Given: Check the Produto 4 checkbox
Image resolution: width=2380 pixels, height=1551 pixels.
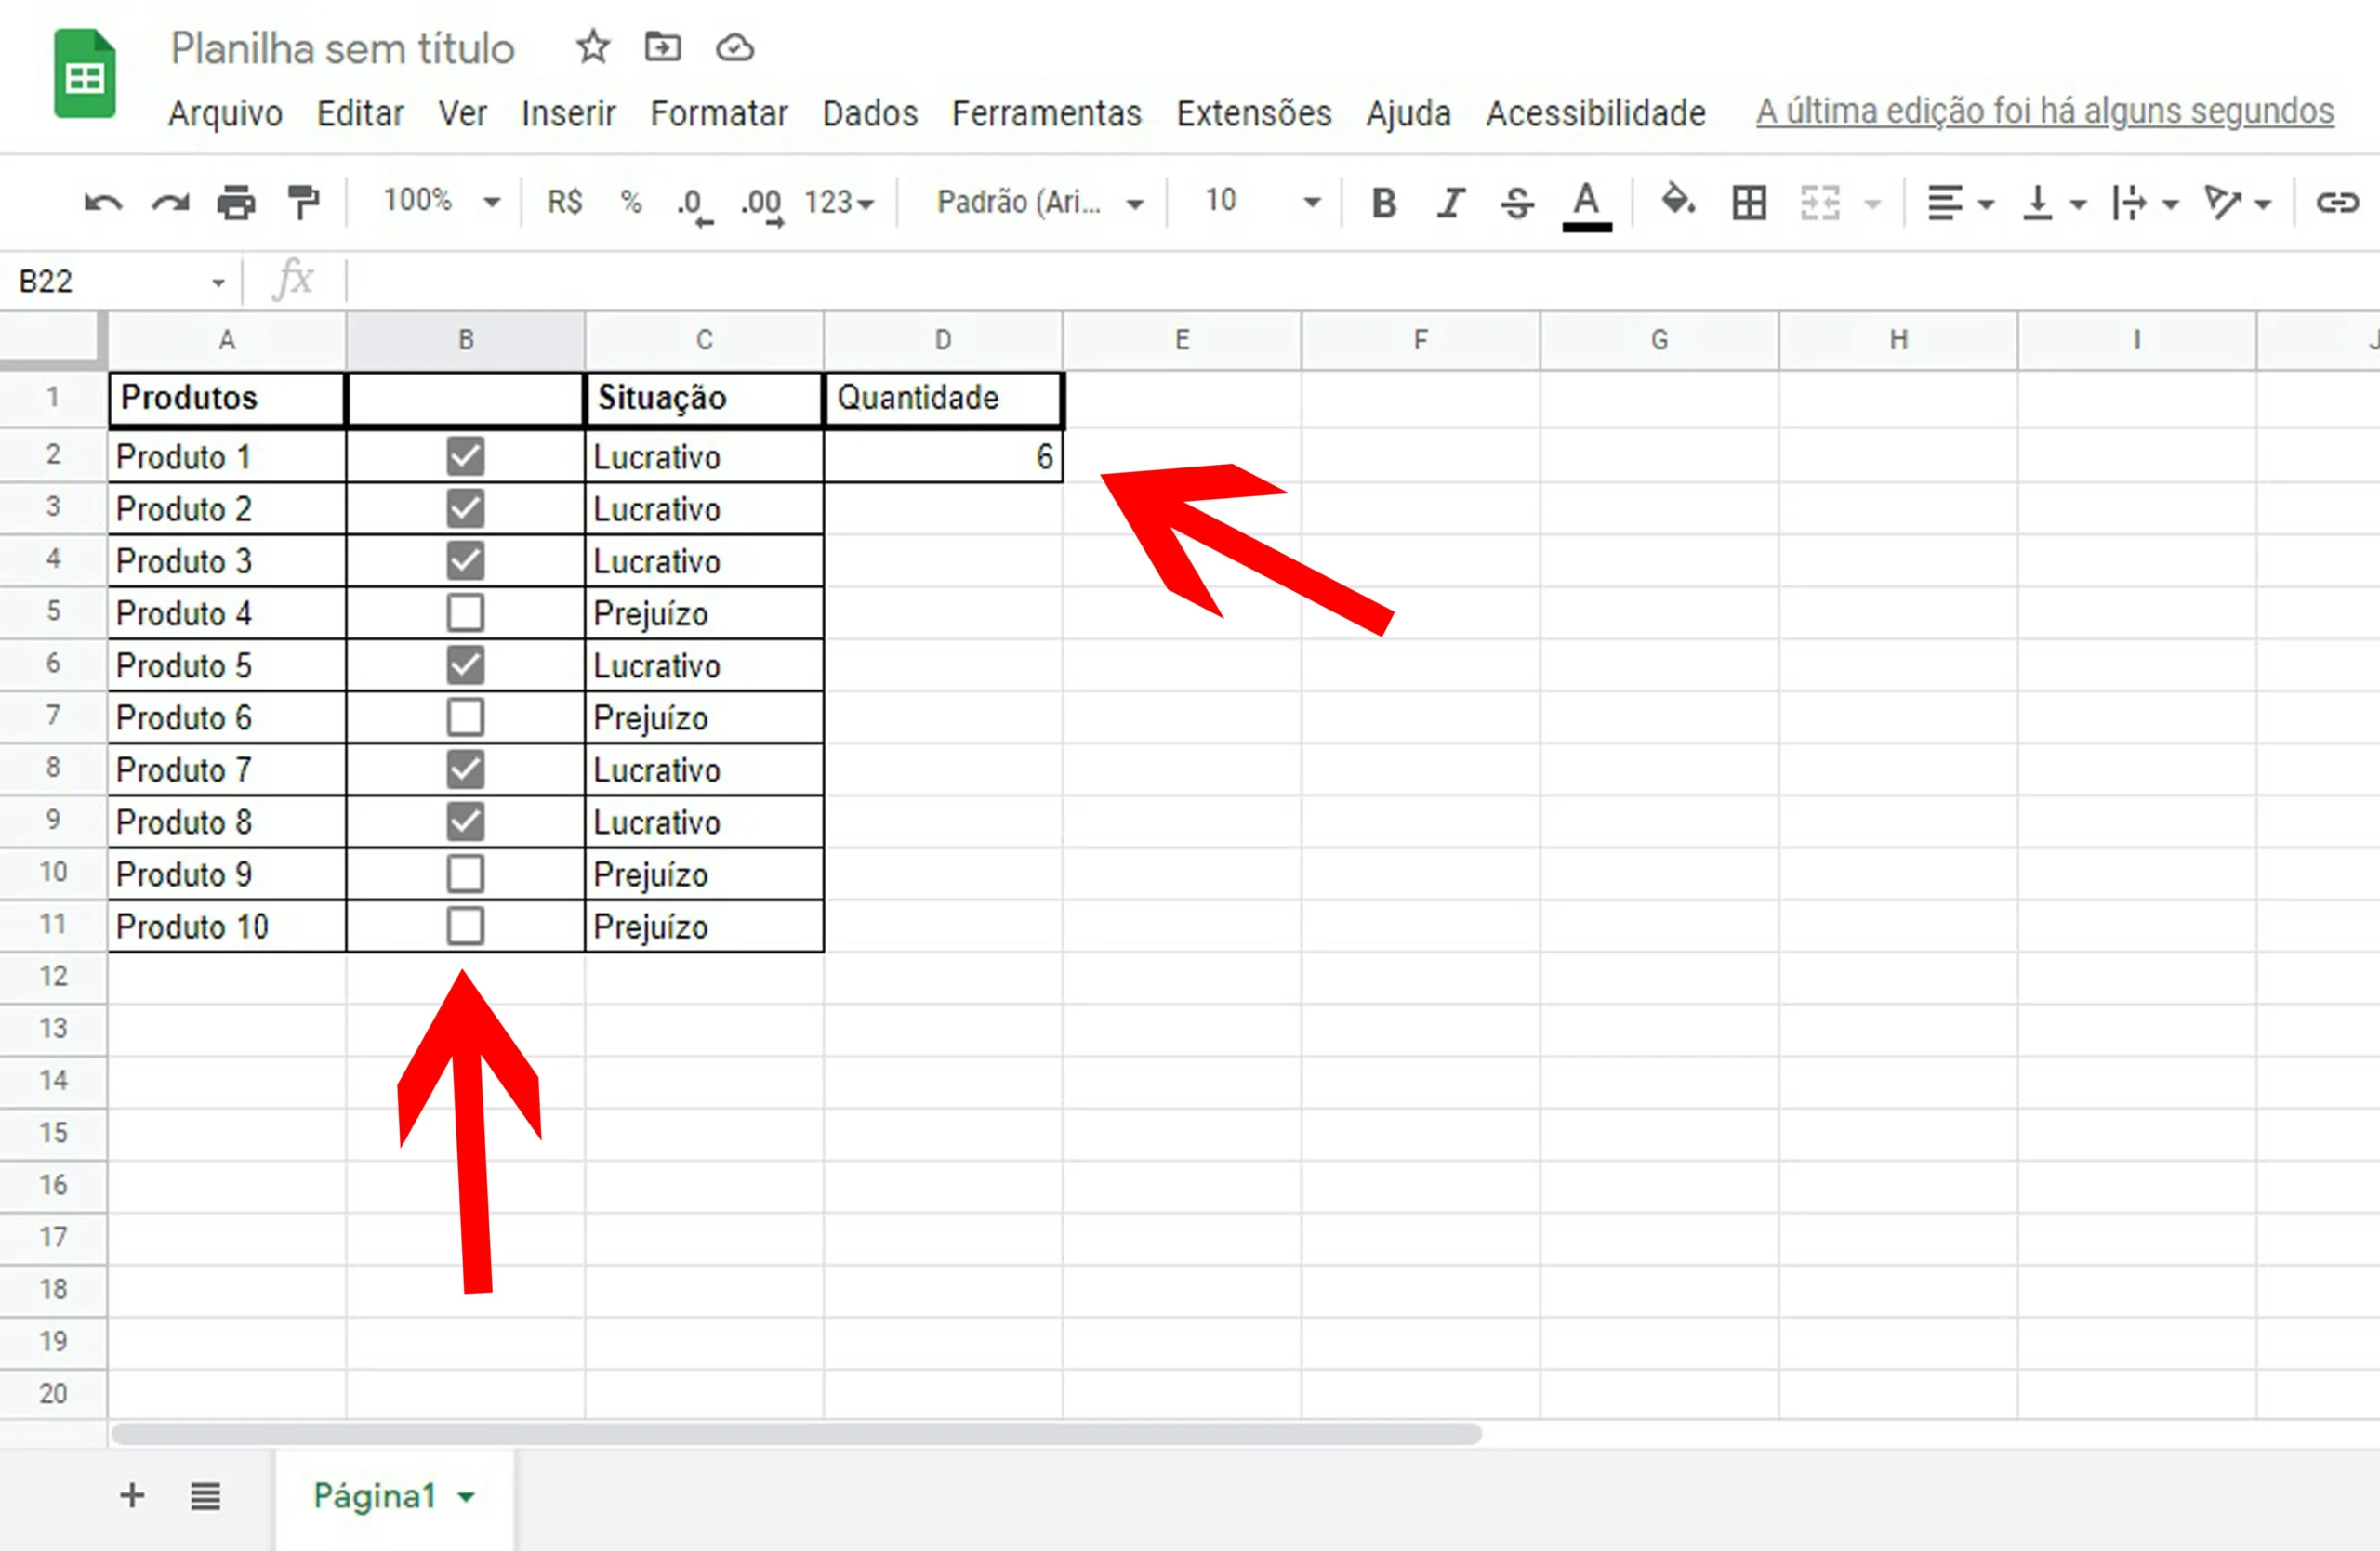Looking at the screenshot, I should click(x=465, y=612).
